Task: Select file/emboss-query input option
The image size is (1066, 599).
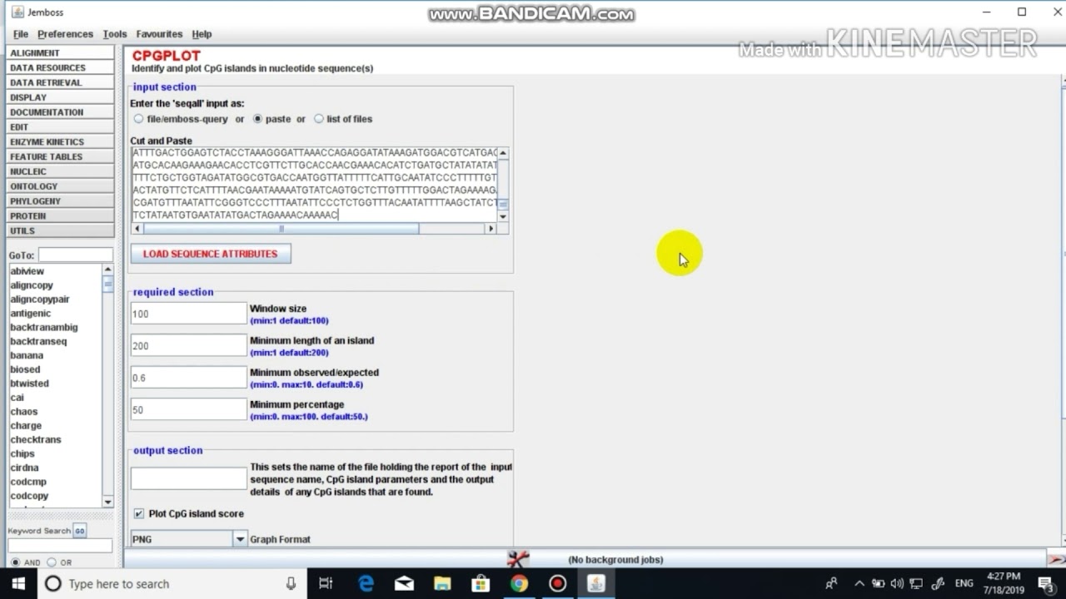Action: coord(138,119)
